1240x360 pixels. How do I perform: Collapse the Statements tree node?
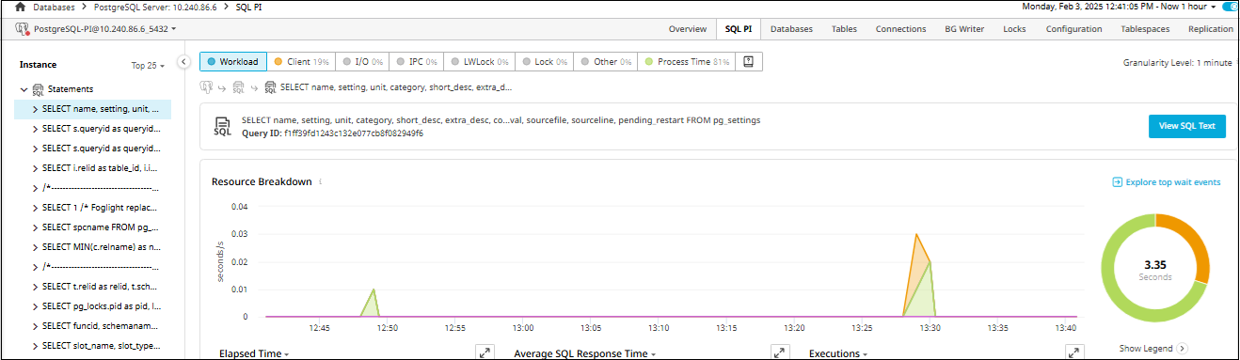pos(24,89)
